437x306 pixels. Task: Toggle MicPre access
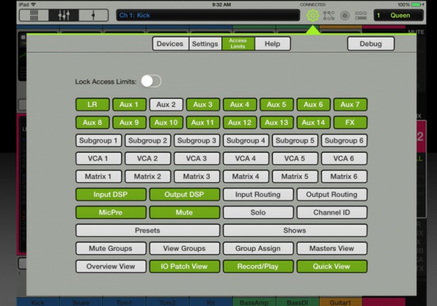111,213
